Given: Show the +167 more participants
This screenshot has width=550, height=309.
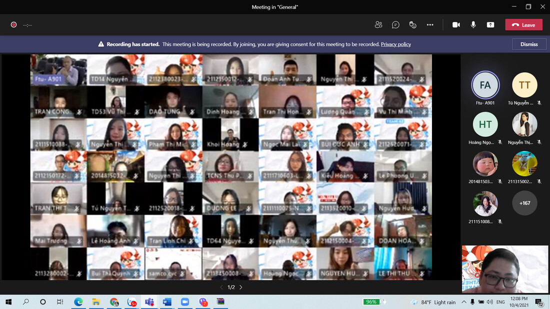Looking at the screenshot, I should (524, 203).
